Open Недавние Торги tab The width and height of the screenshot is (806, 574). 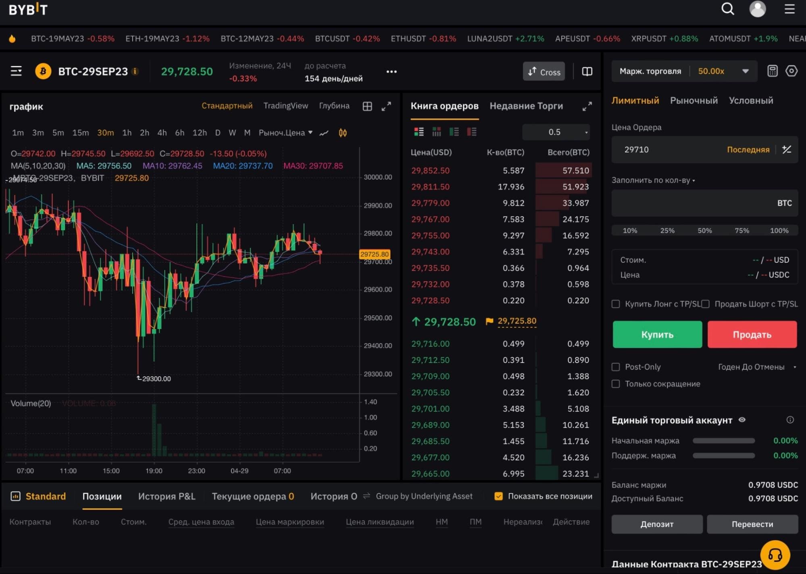point(526,106)
